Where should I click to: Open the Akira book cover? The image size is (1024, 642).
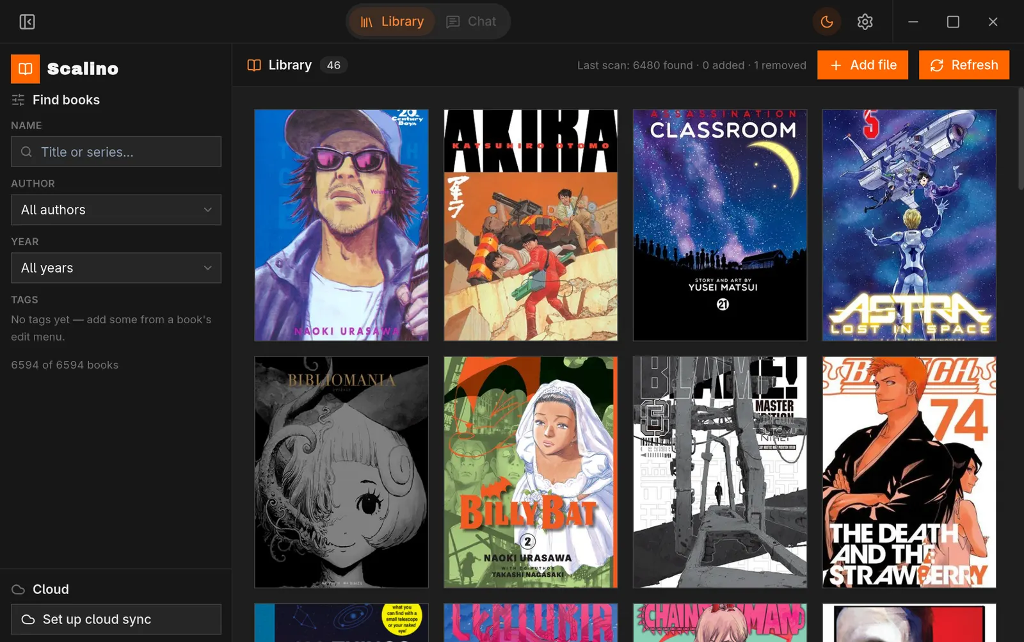pyautogui.click(x=531, y=225)
